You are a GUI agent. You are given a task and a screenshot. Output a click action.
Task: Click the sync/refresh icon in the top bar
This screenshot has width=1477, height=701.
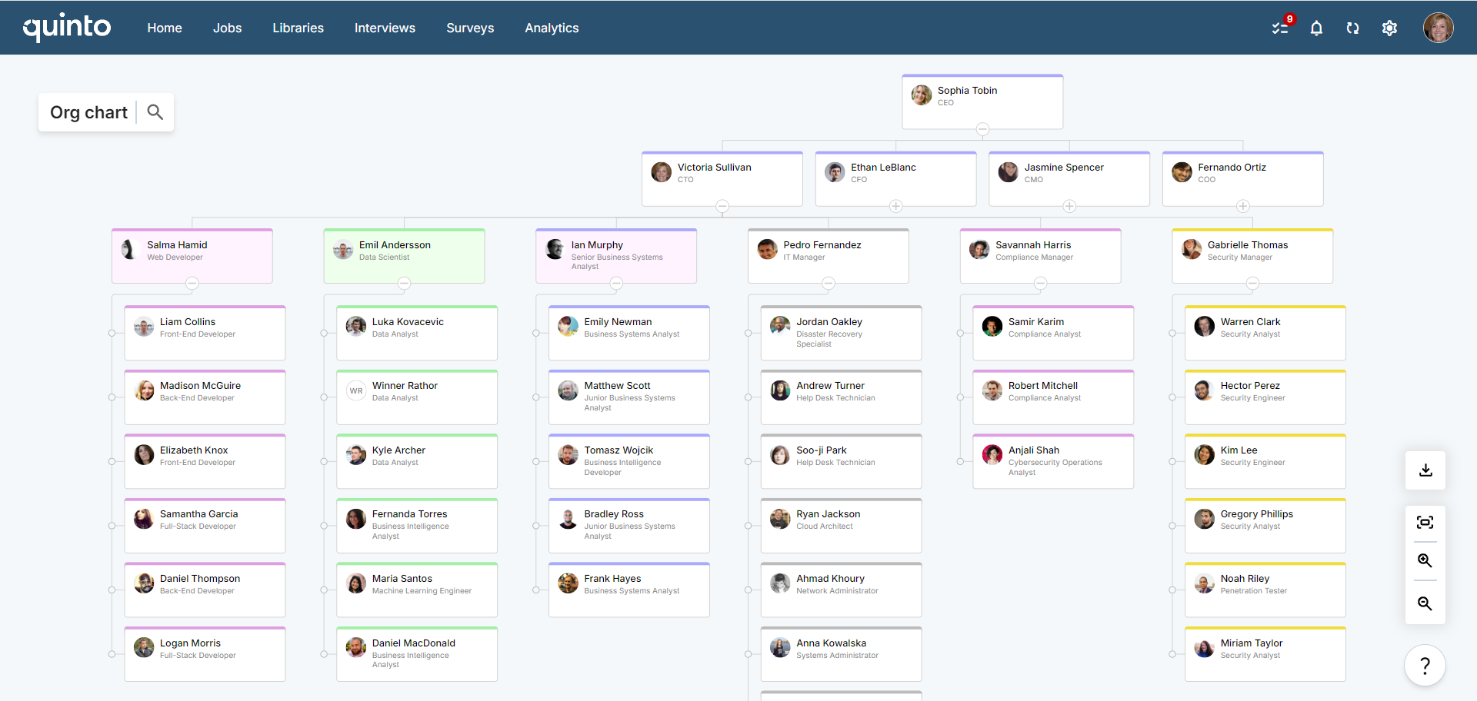click(x=1353, y=28)
